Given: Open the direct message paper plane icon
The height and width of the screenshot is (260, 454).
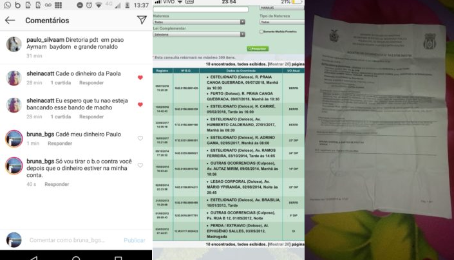Looking at the screenshot, I should [x=142, y=21].
